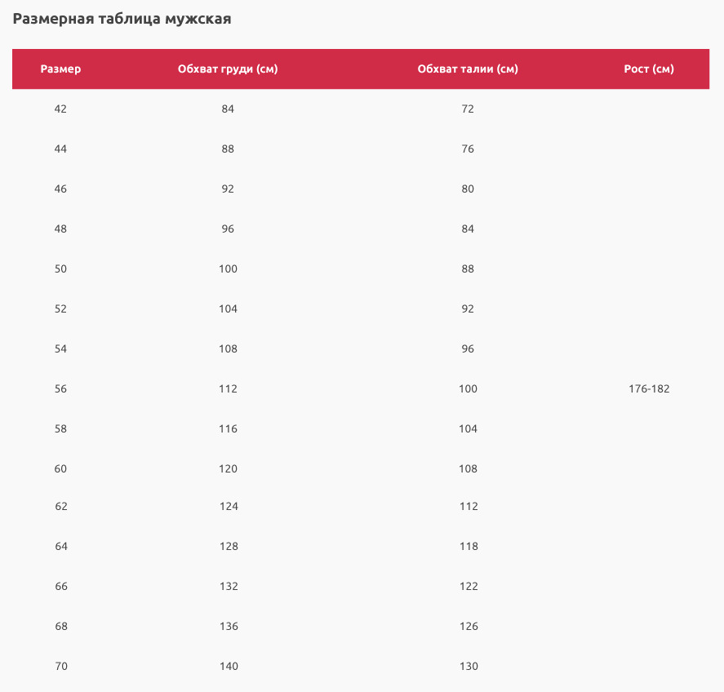Select waist girth value 118
The image size is (724, 692).
[x=469, y=547]
